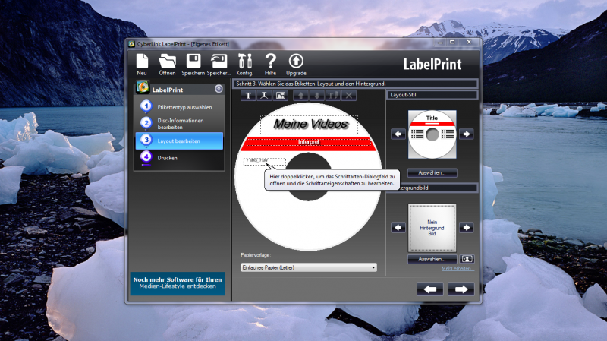Click the Upgrade arrow icon

point(296,65)
